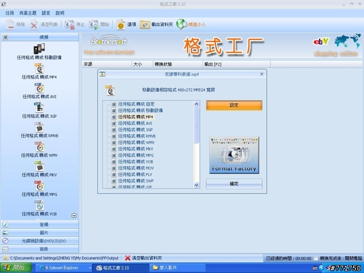Select 任何格式 轉成 移動設備 in dialog list
Viewport: 364px width, 273px height.
(141, 110)
